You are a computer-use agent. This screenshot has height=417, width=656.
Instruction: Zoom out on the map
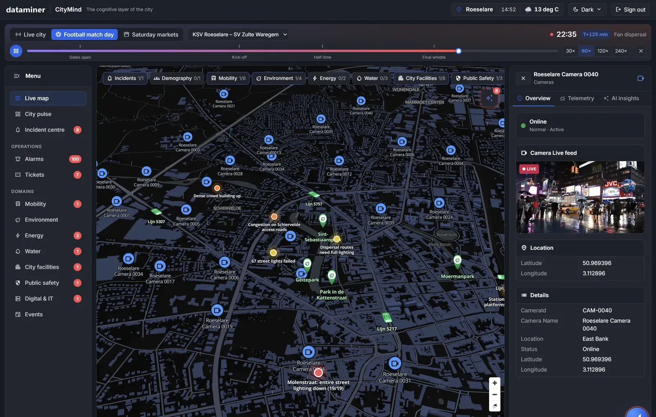click(x=494, y=394)
